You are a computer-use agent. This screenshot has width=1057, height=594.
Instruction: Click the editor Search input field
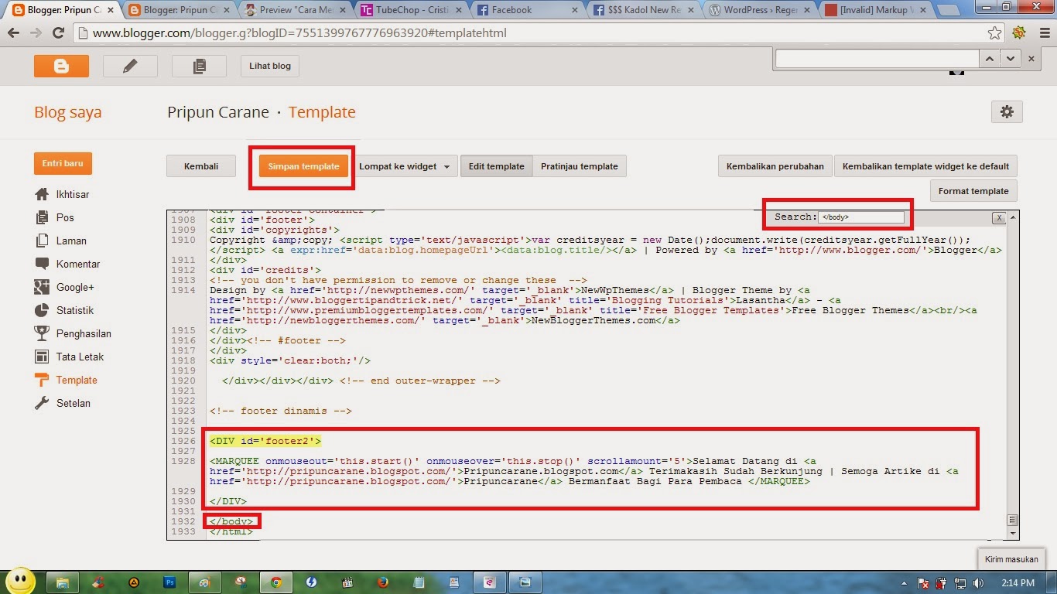point(861,217)
